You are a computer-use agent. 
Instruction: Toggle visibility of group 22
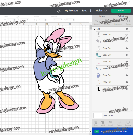coord(127,29)
